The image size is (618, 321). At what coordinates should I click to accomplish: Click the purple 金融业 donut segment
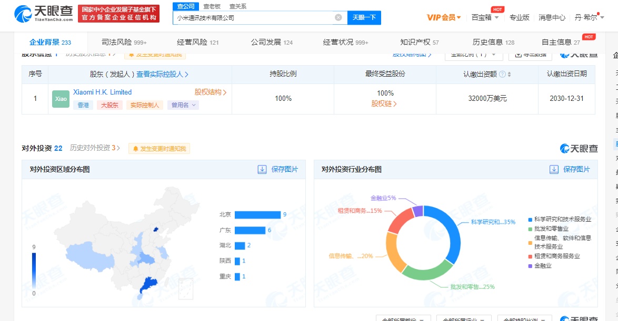point(418,211)
